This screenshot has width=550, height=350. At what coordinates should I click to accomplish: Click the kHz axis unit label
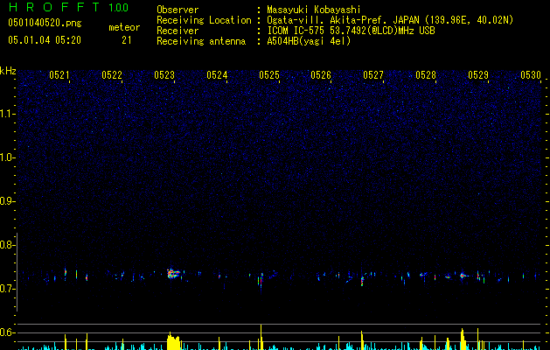pyautogui.click(x=8, y=71)
